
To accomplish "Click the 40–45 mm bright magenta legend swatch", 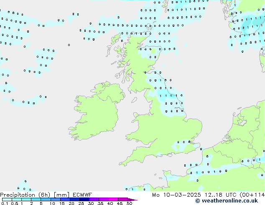I will (113, 200).
